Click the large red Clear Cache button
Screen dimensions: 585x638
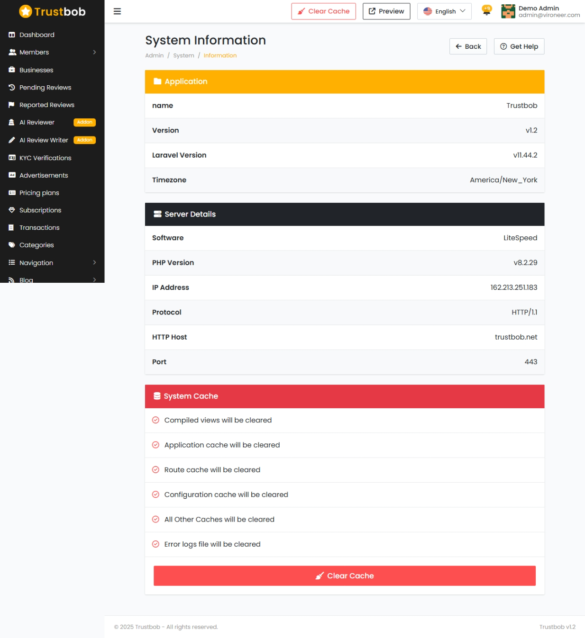[345, 575]
